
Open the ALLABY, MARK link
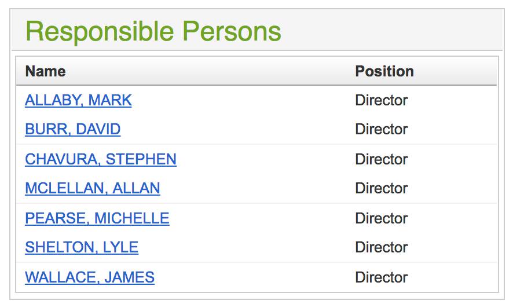[x=78, y=100]
